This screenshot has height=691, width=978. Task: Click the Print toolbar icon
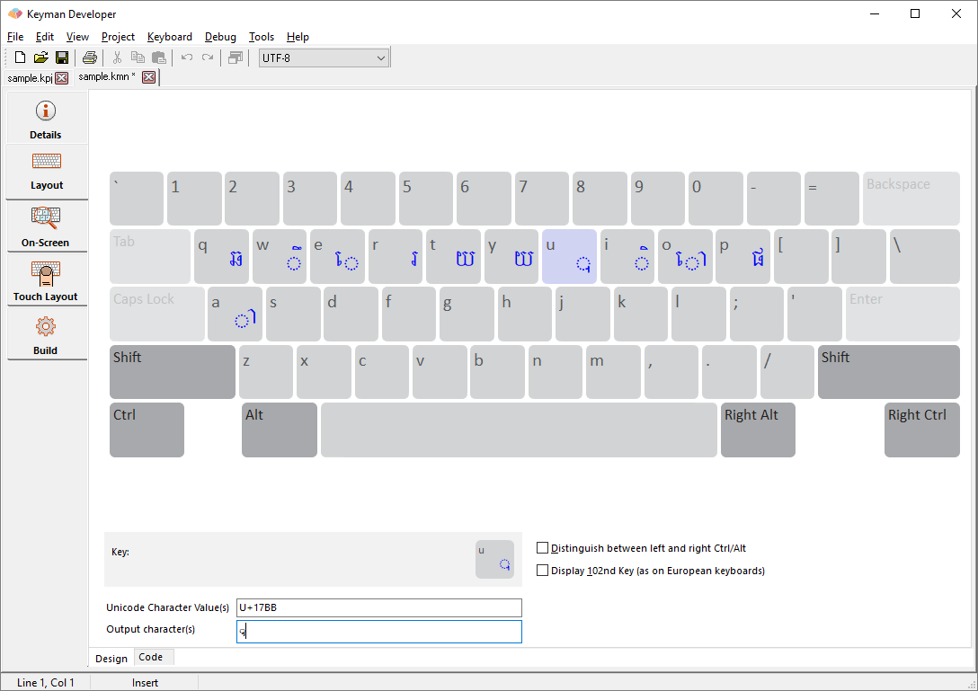tap(89, 57)
